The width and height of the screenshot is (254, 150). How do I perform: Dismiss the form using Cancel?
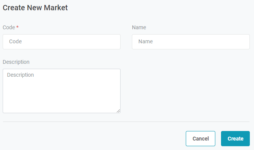point(201,139)
